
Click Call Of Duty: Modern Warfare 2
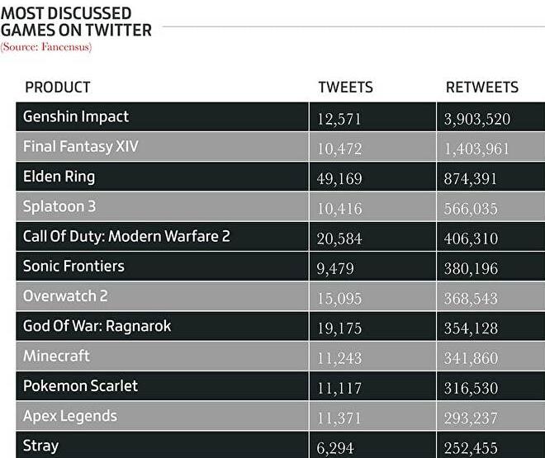click(x=126, y=236)
